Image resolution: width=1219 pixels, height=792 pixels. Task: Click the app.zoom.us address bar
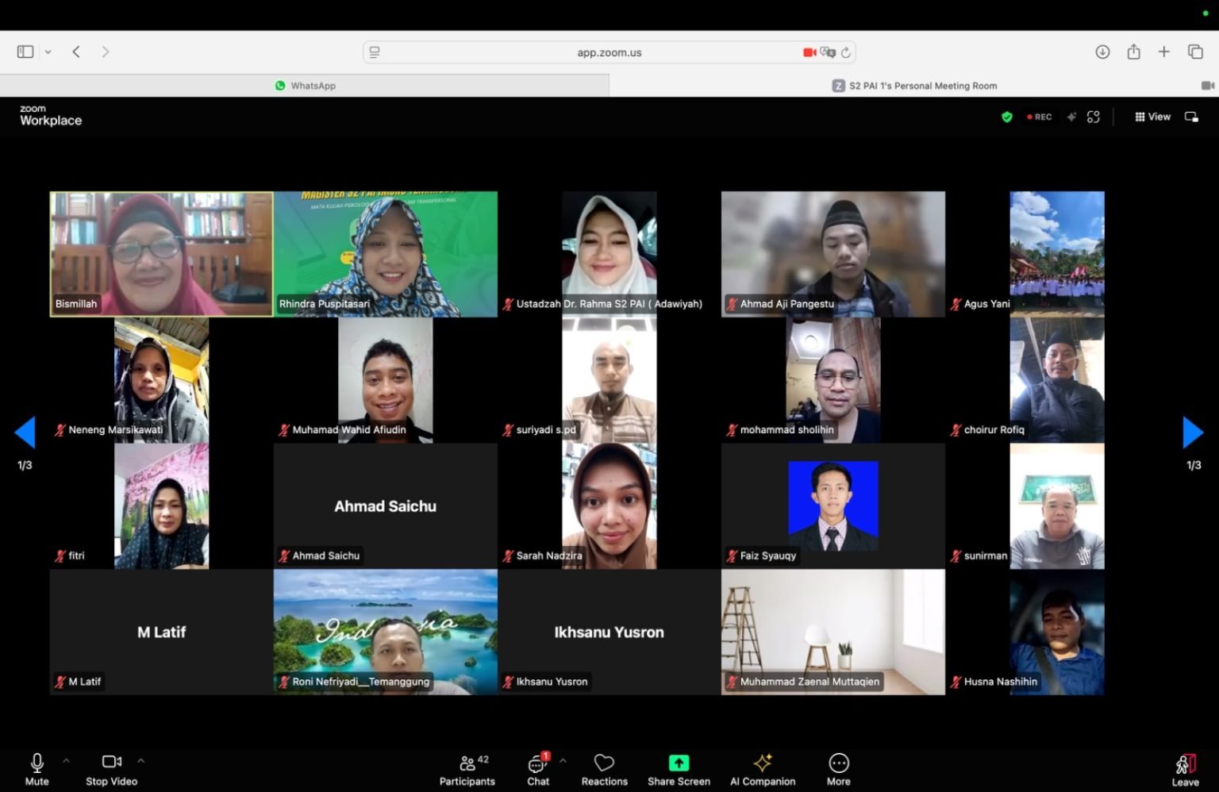(609, 52)
